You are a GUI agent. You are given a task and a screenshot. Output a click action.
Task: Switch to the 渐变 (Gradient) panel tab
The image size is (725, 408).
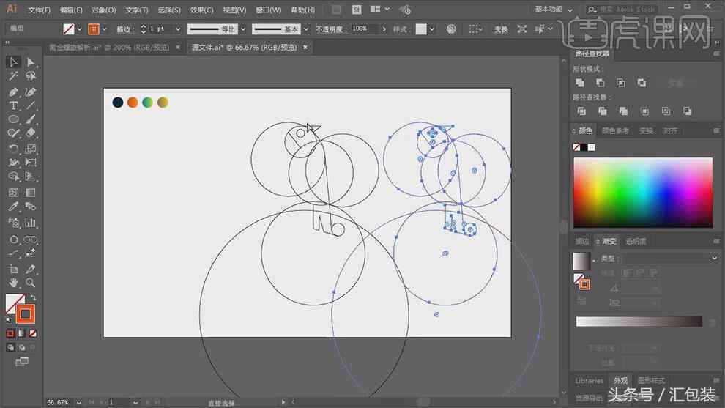tap(609, 242)
